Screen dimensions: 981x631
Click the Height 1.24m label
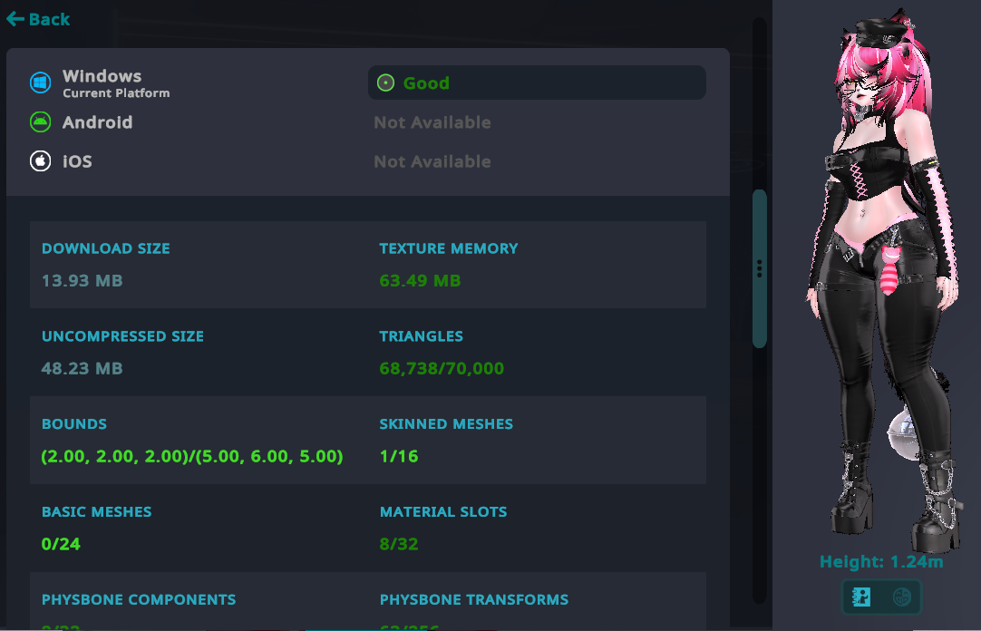pos(881,562)
